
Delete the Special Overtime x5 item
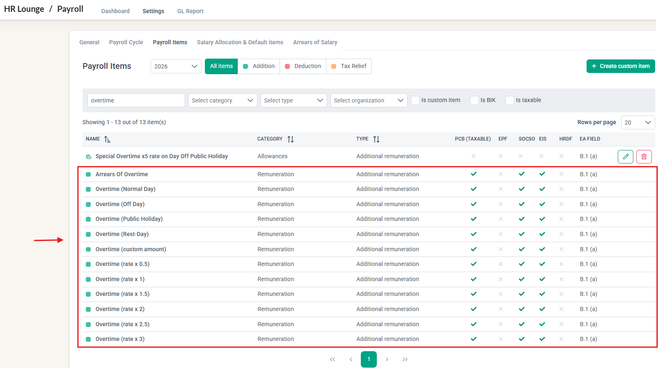644,157
